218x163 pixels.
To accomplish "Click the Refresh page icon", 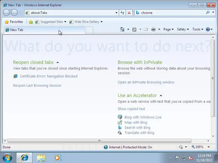I will [122, 13].
